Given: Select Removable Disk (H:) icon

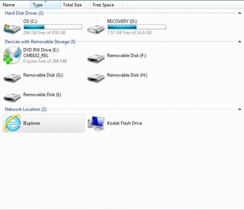Looking at the screenshot, I should click(x=96, y=77).
